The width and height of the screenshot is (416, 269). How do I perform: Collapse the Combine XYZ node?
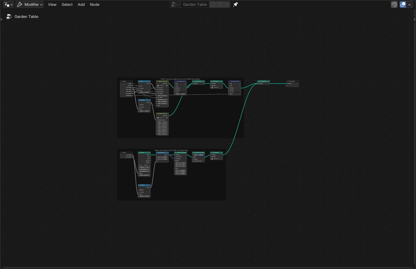tap(157, 153)
